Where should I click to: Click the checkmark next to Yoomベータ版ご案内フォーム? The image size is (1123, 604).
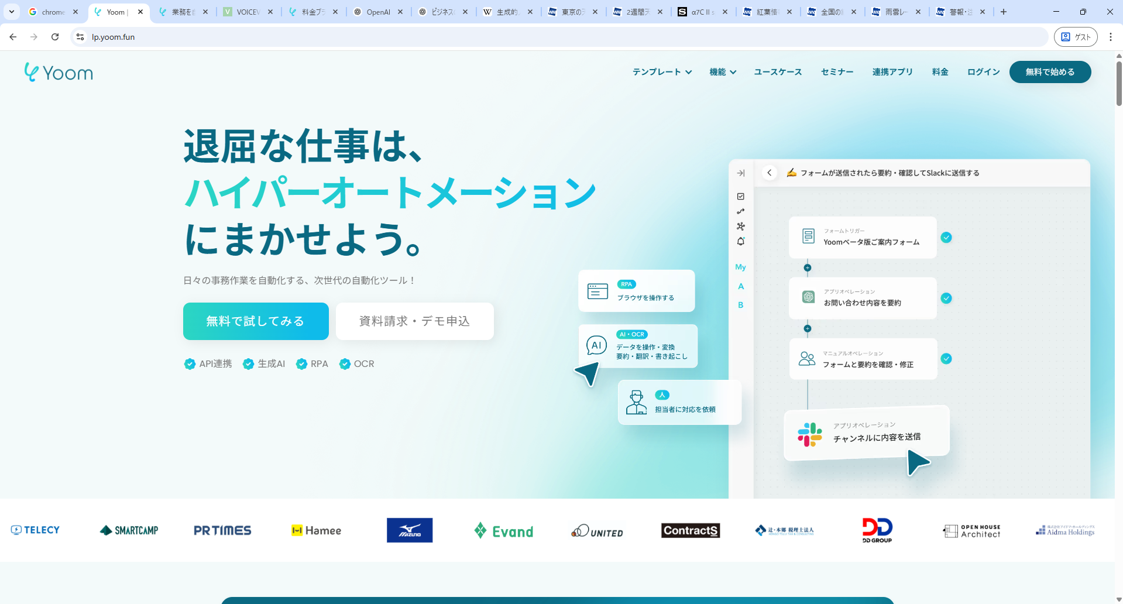pyautogui.click(x=946, y=238)
